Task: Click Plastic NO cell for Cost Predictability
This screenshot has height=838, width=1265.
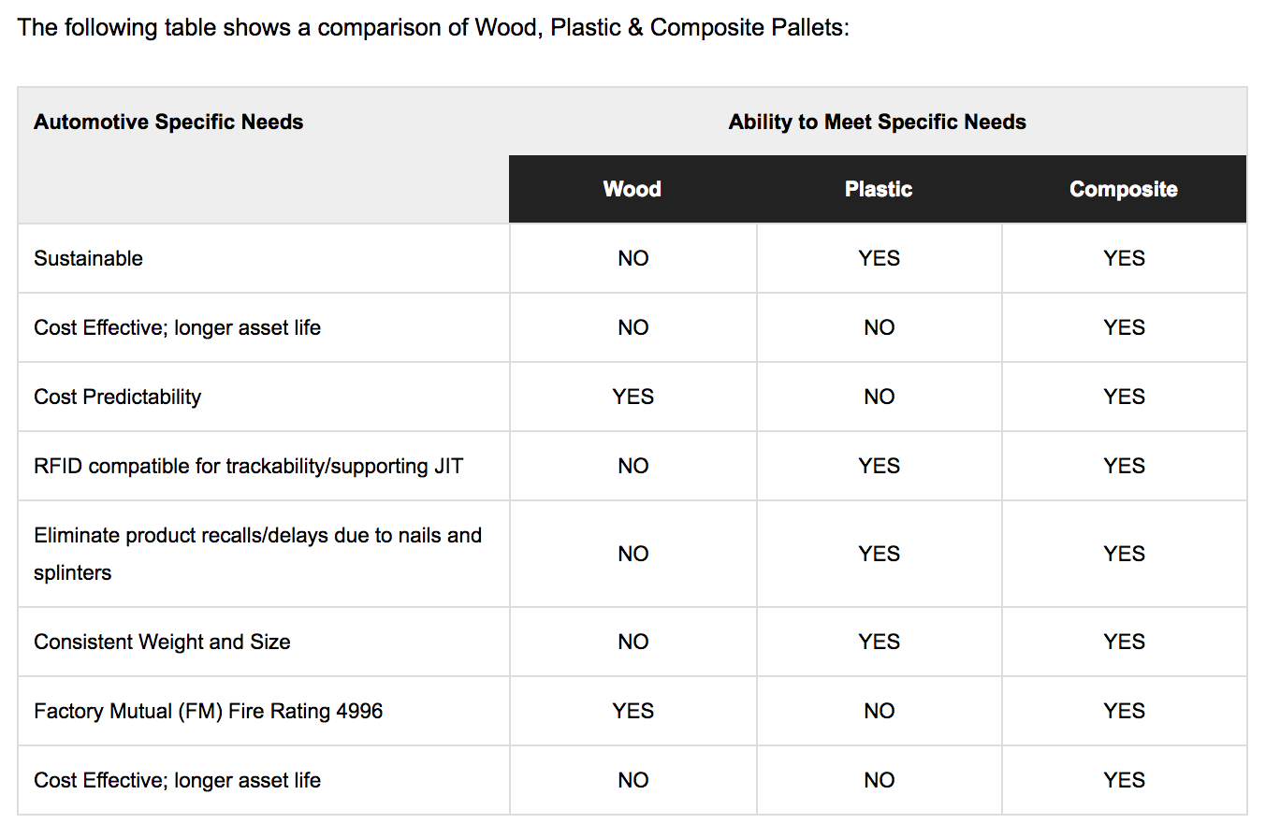Action: point(879,397)
